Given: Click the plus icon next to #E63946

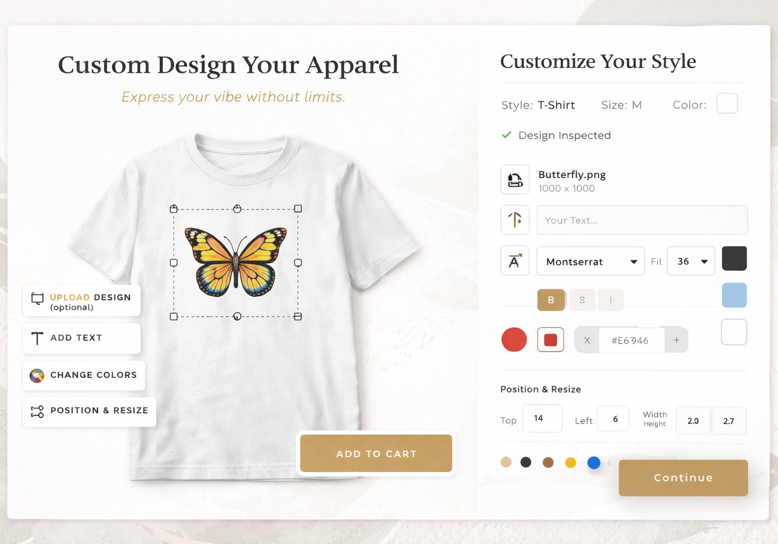Looking at the screenshot, I should click(676, 340).
